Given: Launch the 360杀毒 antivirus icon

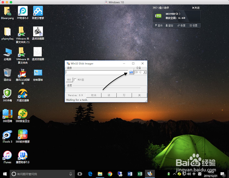Looking at the screenshot, I should pos(7,95).
